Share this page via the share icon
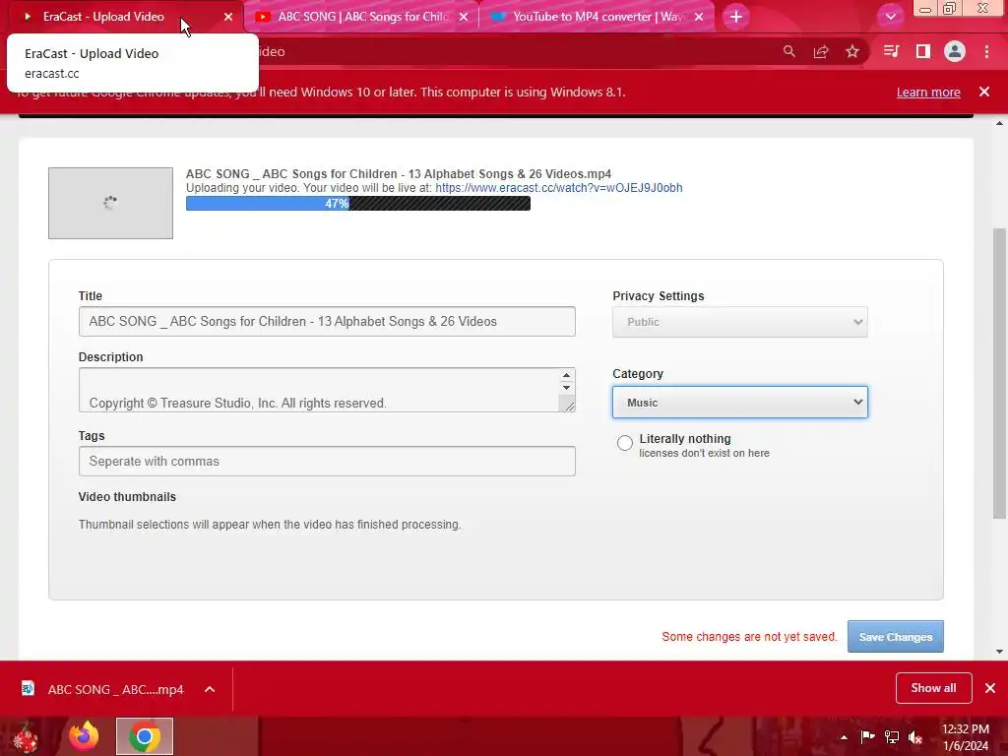This screenshot has width=1008, height=756. pos(821,51)
